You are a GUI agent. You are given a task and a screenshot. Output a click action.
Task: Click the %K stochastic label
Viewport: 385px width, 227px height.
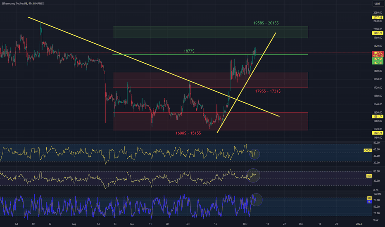369,201
